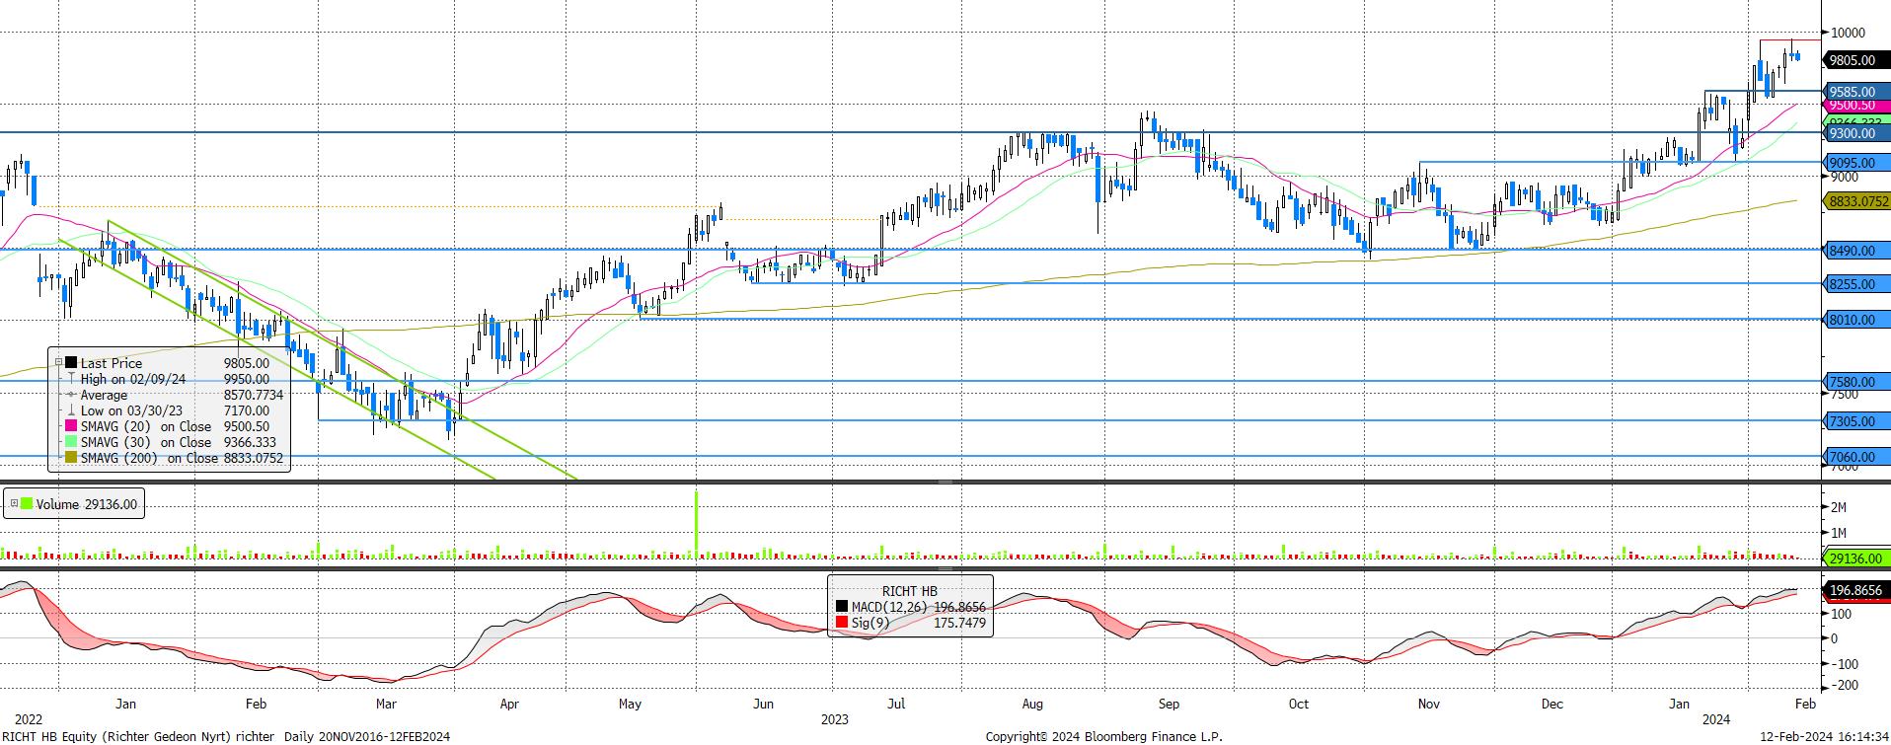The image size is (1891, 745).
Task: Select the 'Average' legend row
Action: (x=104, y=395)
